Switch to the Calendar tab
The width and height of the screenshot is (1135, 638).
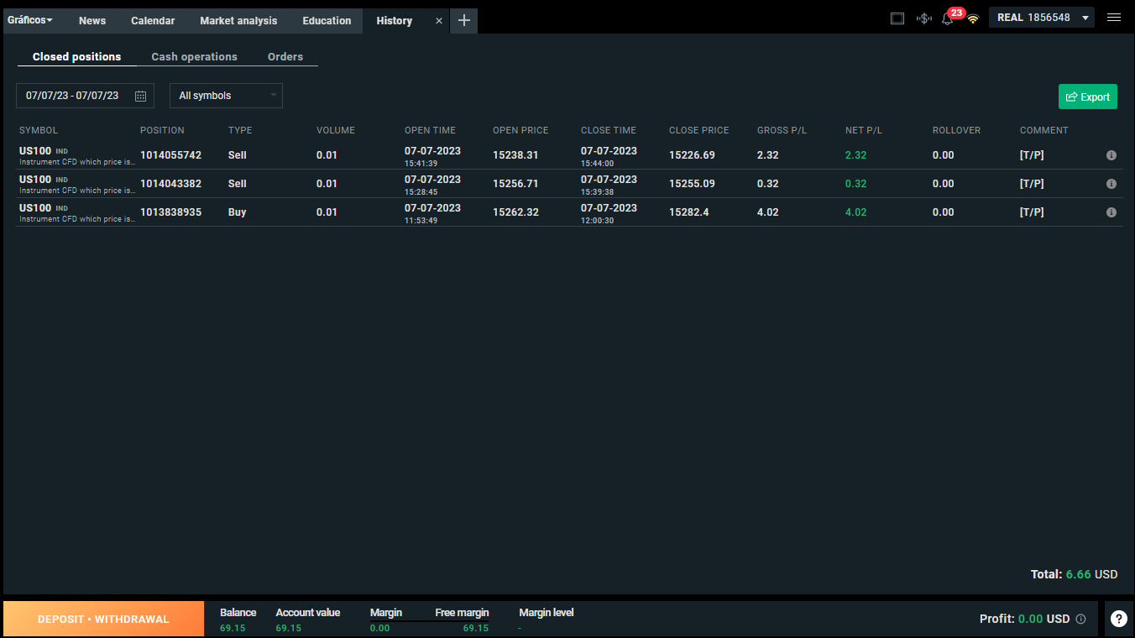(153, 21)
